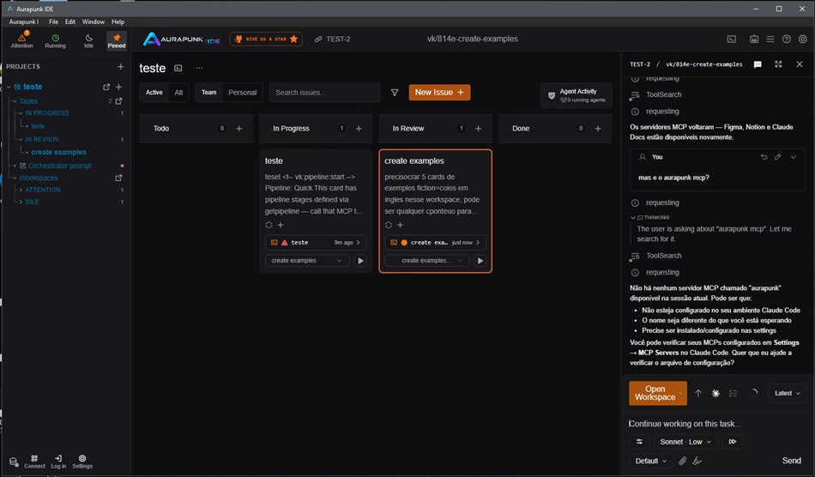Open the help question-mark icon

pyautogui.click(x=787, y=39)
